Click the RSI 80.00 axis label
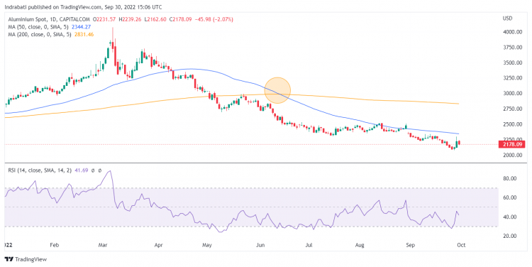Screen dimensions: 532x267 [511, 179]
